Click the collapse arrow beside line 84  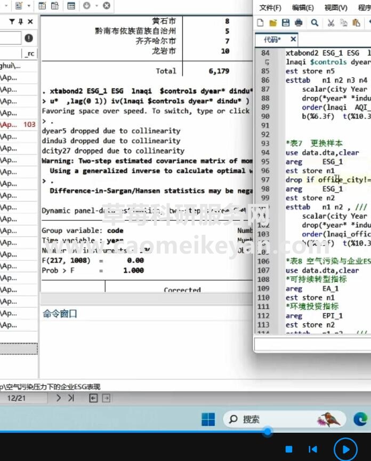pyautogui.click(x=267, y=62)
